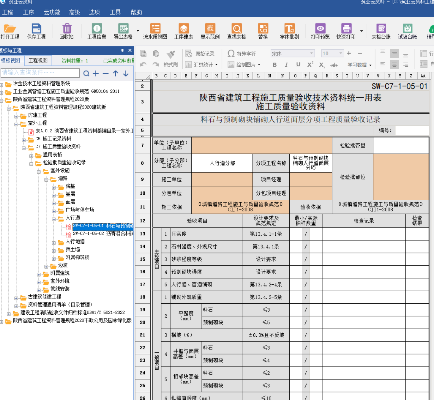Switch to 模板视图 tab
Image resolution: width=434 pixels, height=400 pixels.
[x=10, y=60]
